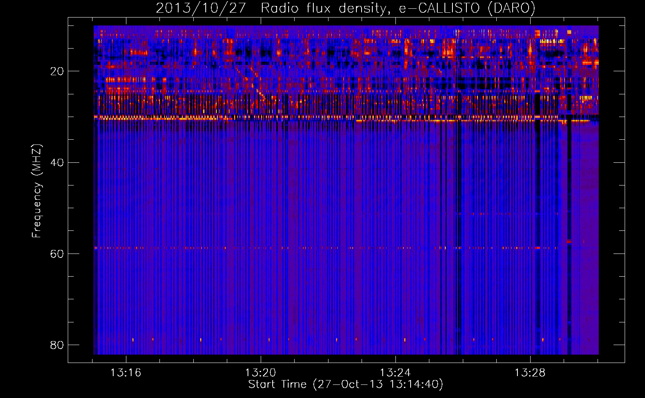645x398 pixels.
Task: Click the 80 frequency tick label
Action: (57, 345)
